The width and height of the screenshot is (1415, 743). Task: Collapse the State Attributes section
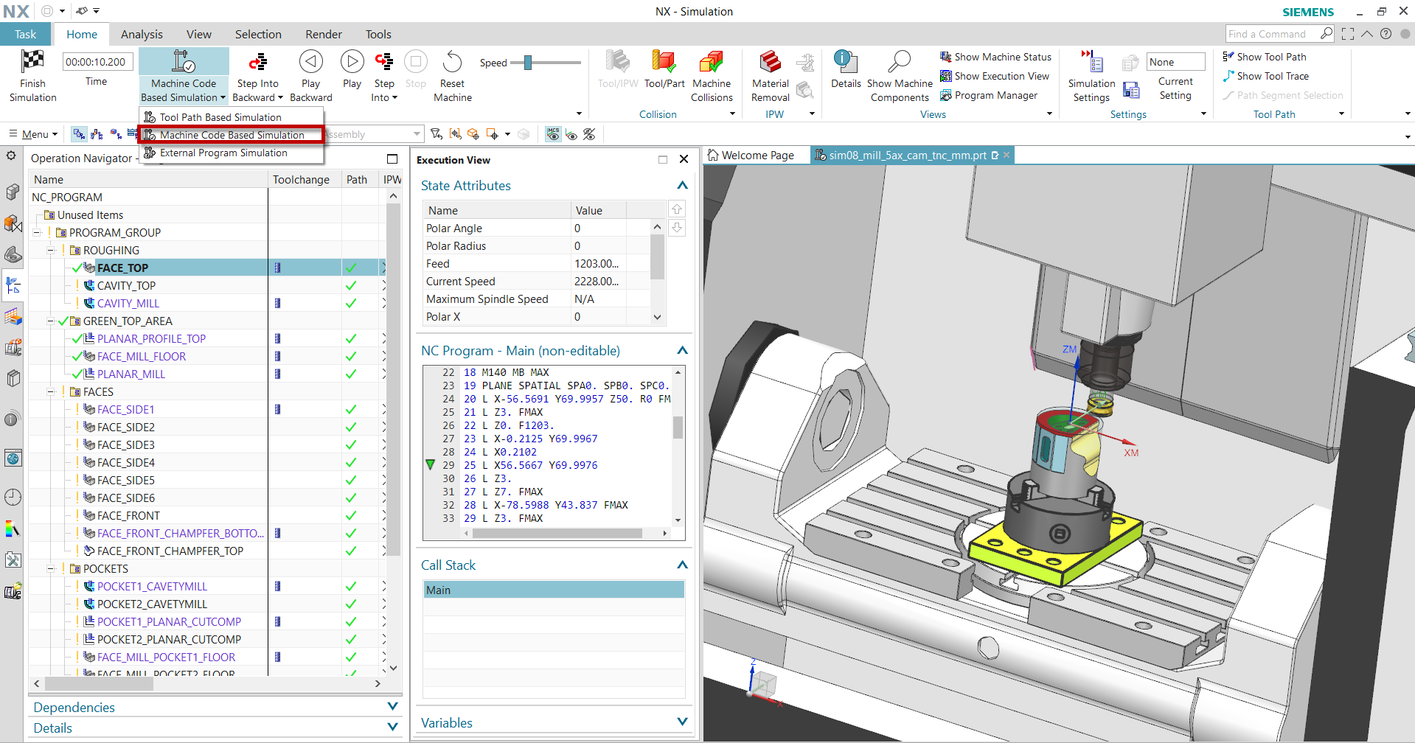click(x=682, y=186)
